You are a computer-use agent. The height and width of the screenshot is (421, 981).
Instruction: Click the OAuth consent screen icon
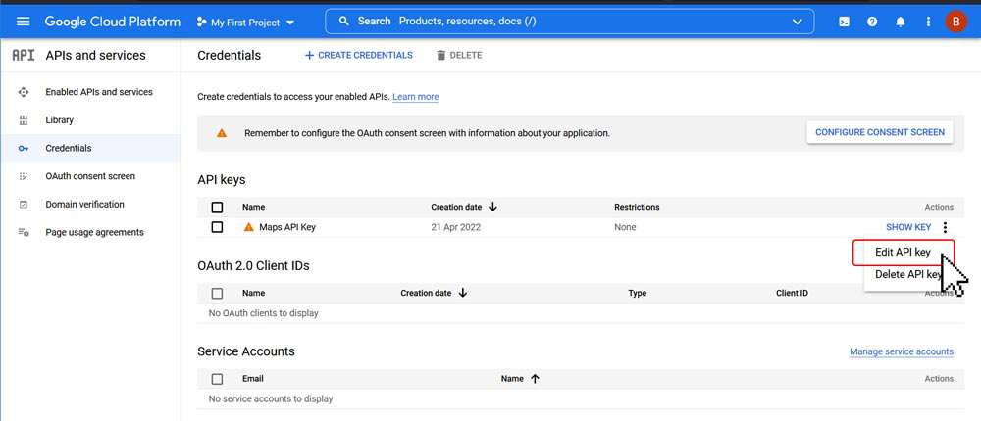point(24,176)
